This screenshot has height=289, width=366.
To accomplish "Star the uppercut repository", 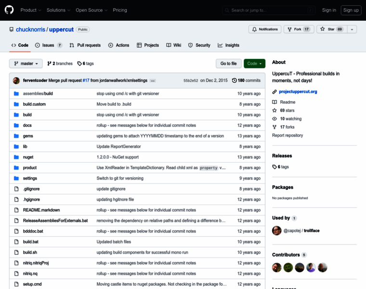I will pyautogui.click(x=332, y=29).
